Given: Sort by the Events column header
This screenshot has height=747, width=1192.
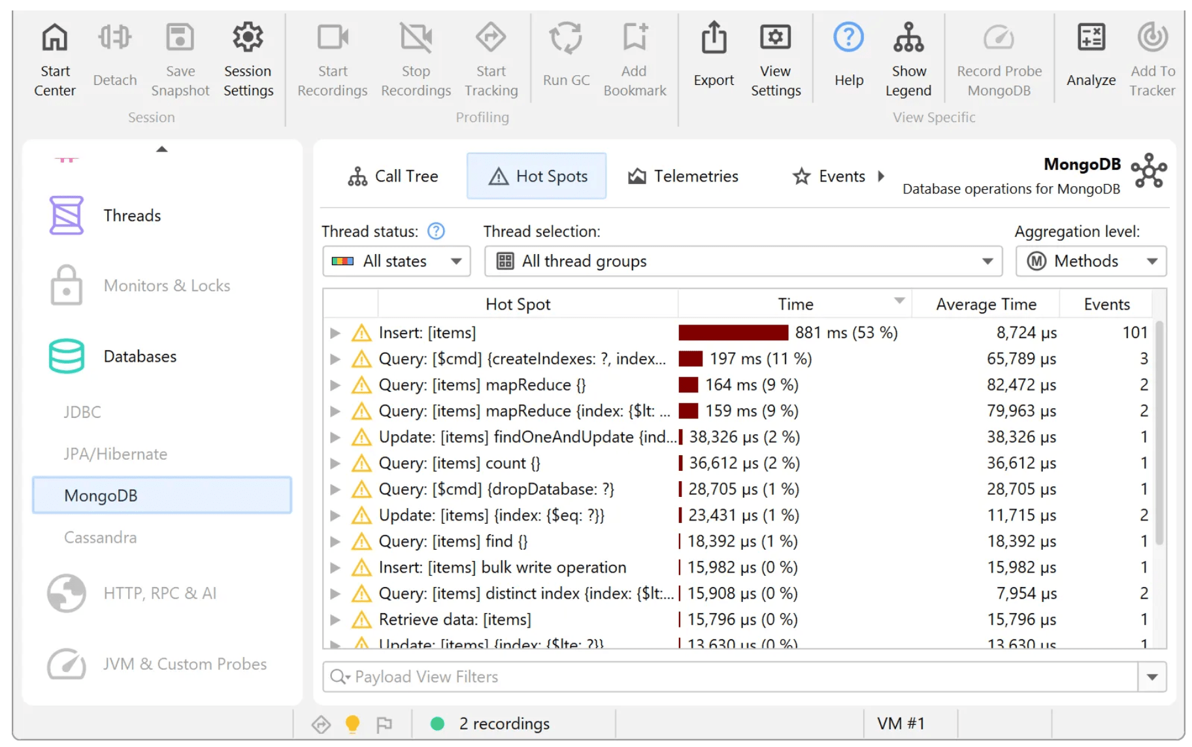Looking at the screenshot, I should coord(1106,304).
